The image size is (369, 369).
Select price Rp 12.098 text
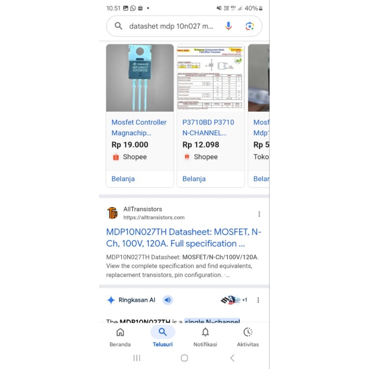201,145
